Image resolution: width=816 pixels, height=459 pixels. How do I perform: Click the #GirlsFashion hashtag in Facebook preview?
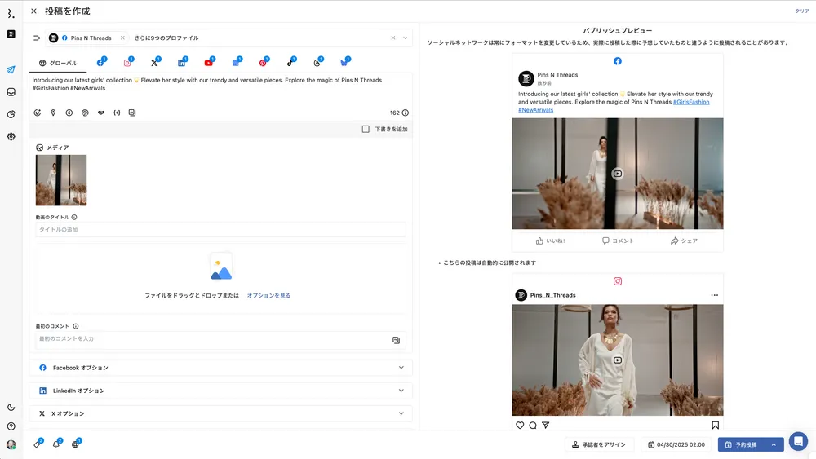tap(691, 102)
